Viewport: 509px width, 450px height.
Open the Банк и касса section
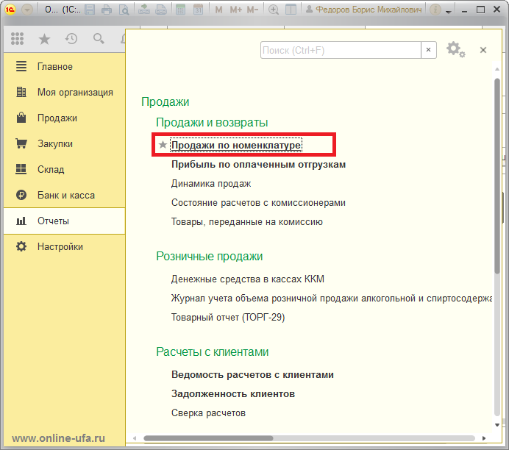click(x=65, y=195)
